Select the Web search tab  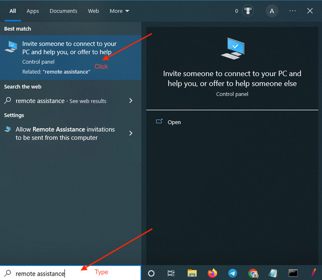[x=94, y=11]
